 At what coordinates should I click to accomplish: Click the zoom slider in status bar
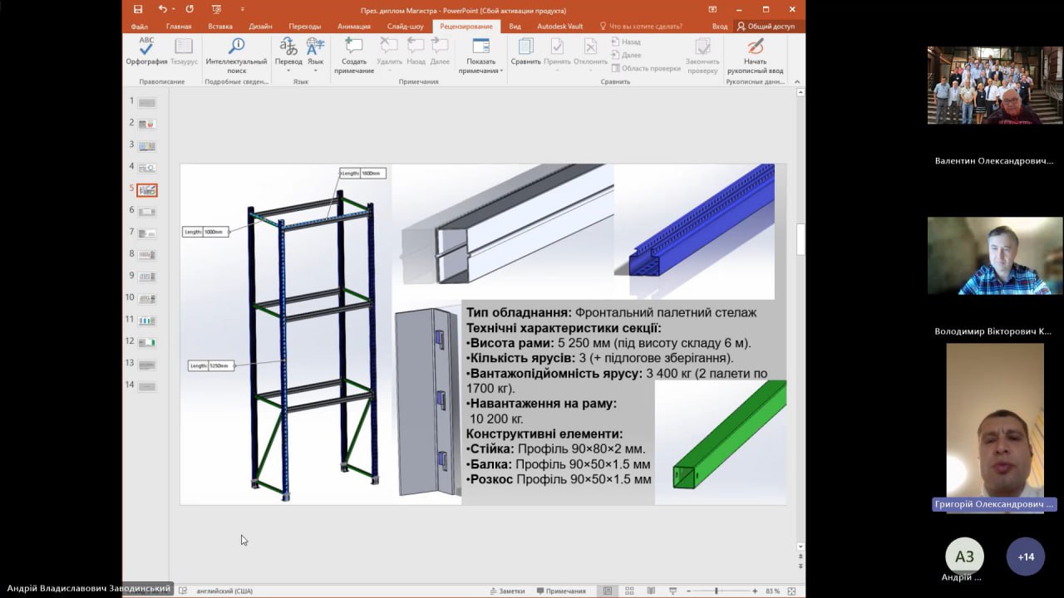click(717, 591)
